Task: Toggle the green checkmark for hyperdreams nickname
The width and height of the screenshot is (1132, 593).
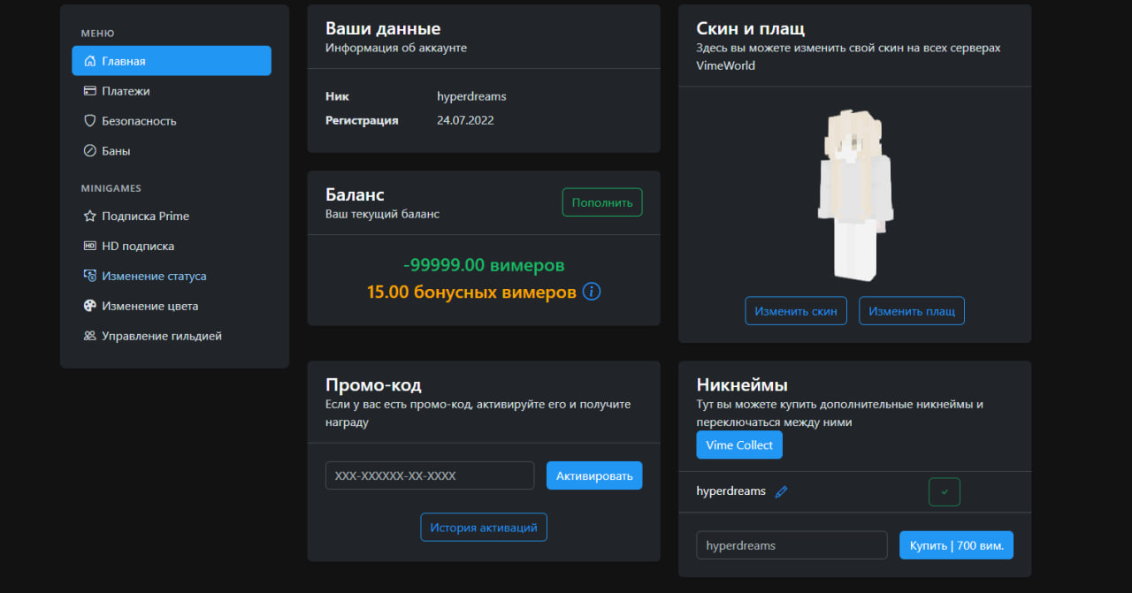Action: 944,492
